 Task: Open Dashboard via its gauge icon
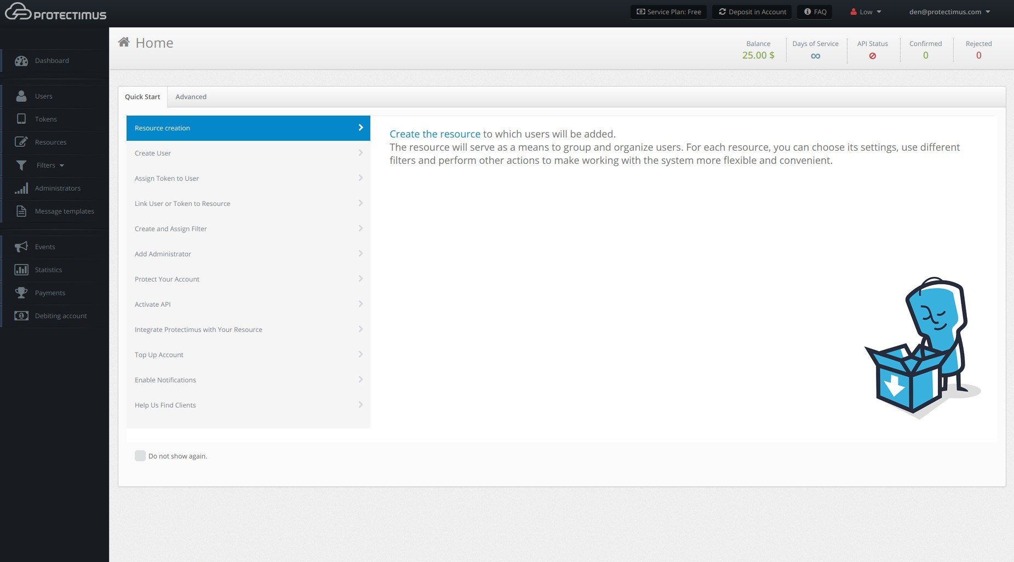click(21, 61)
